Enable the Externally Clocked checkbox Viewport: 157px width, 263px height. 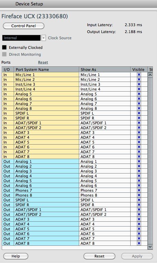[4, 48]
